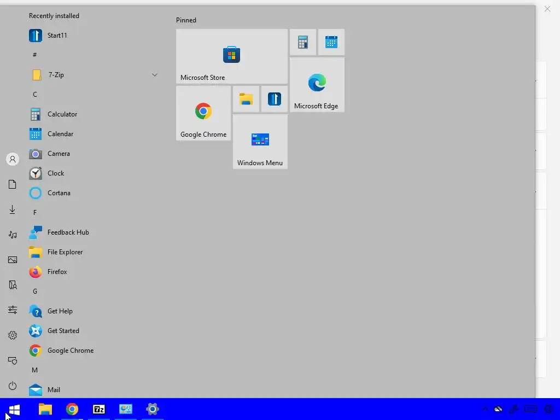The image size is (560, 420).
Task: Click the C letter header
Action: (x=34, y=94)
